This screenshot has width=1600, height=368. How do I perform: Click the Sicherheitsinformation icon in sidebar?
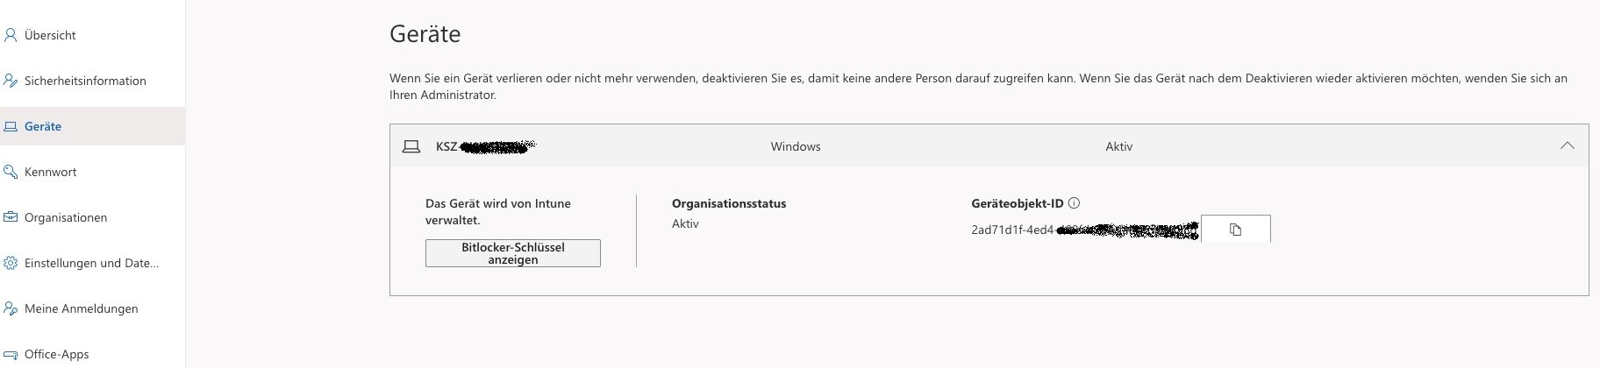(x=11, y=81)
